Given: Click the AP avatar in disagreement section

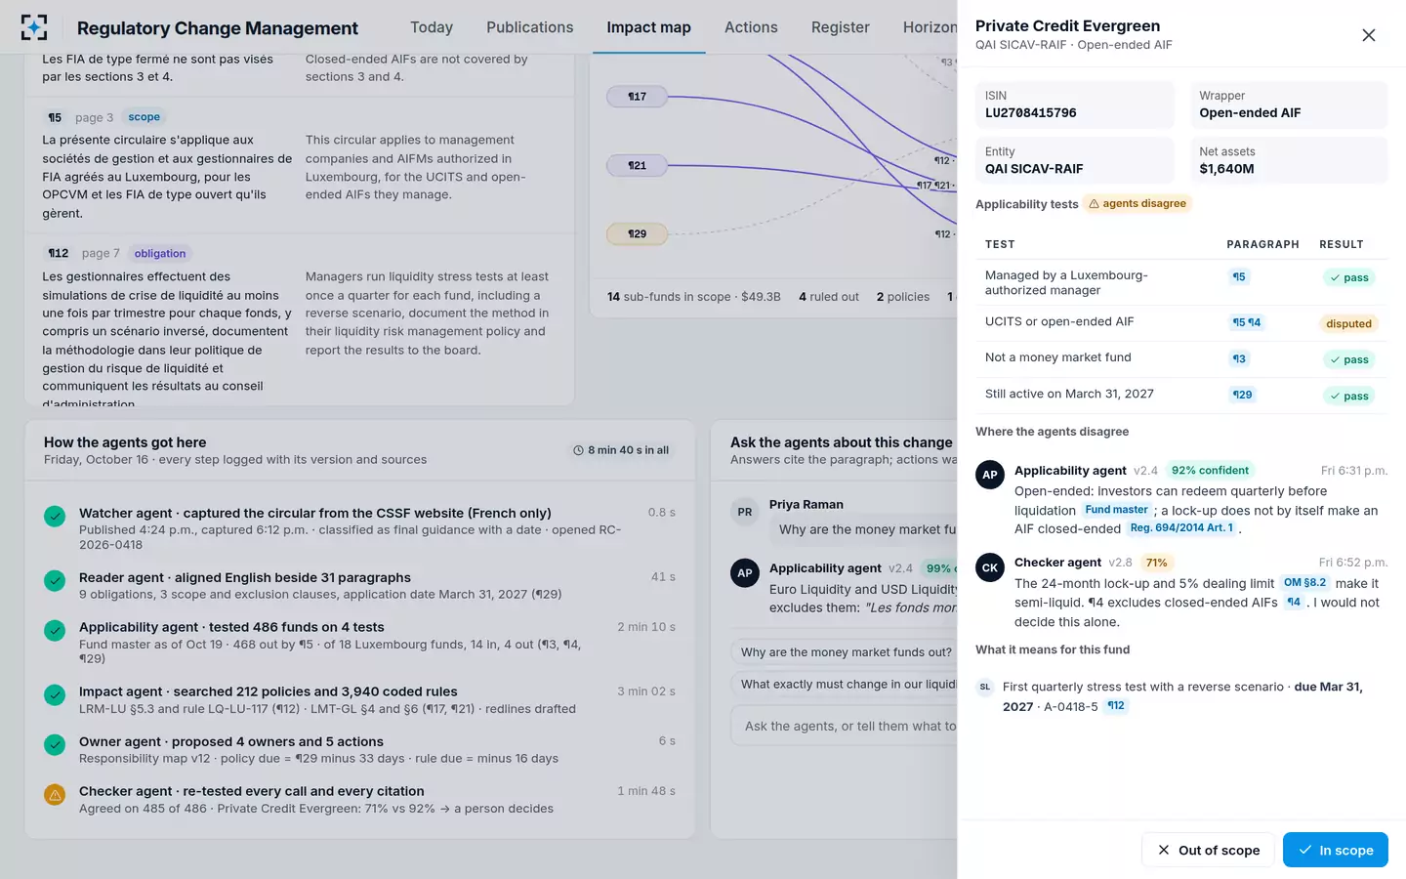Looking at the screenshot, I should (990, 475).
